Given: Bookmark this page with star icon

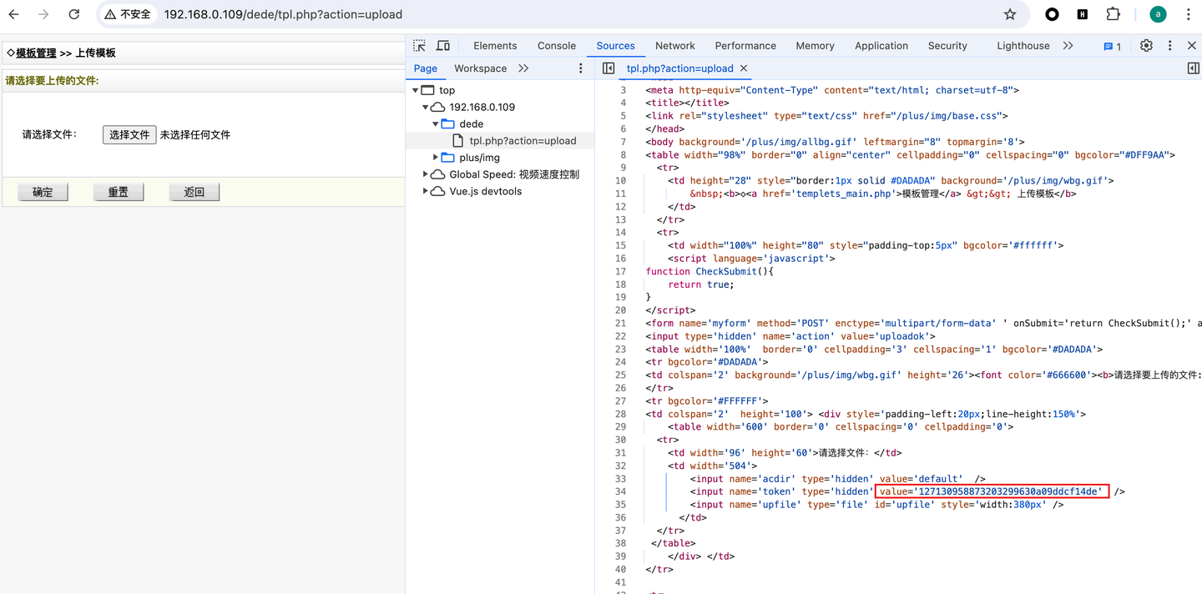Looking at the screenshot, I should 1010,14.
